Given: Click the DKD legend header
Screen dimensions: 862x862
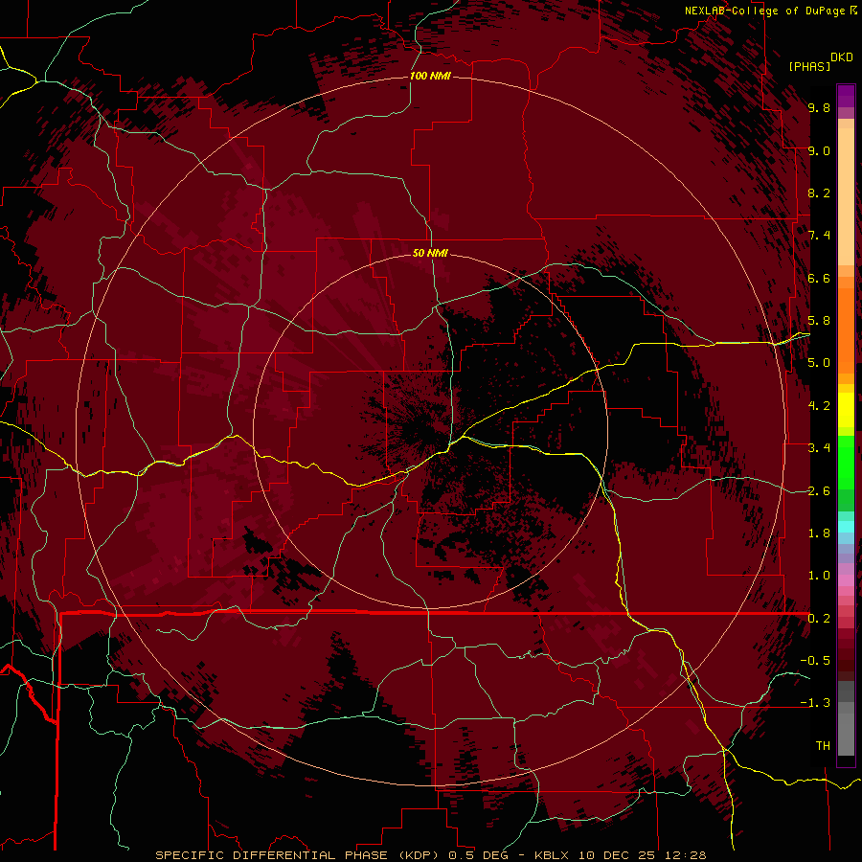Looking at the screenshot, I should (842, 57).
